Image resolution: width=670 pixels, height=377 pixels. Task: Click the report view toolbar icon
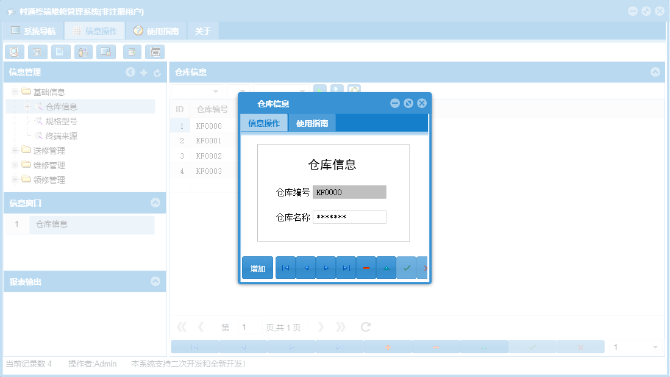37,52
